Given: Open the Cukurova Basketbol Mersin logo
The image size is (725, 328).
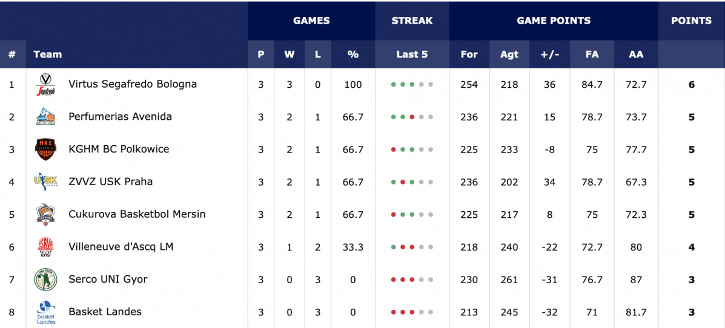Looking at the screenshot, I should [46, 214].
